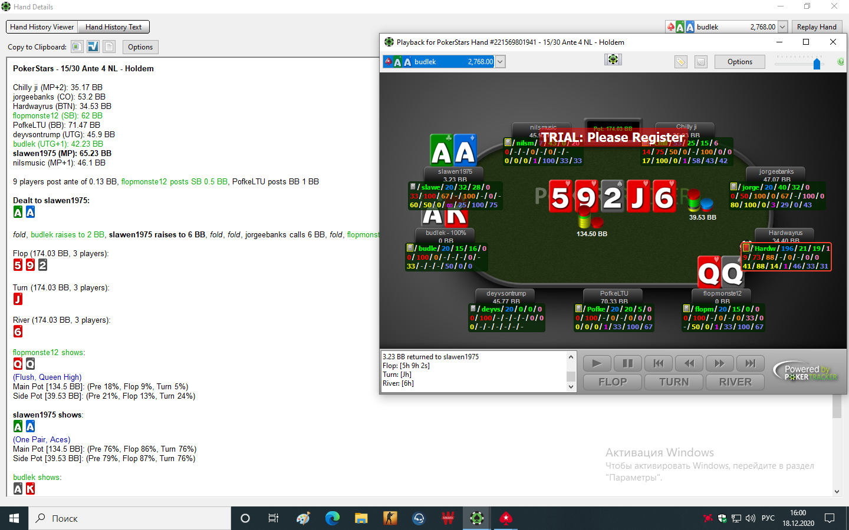Open Task View on taskbar
This screenshot has width=849, height=530.
click(274, 518)
